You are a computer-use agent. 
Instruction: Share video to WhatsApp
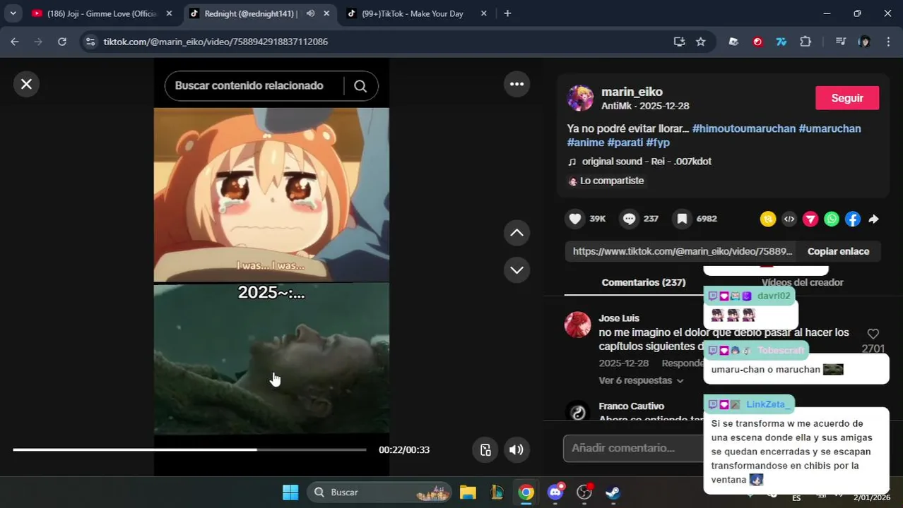click(x=832, y=219)
